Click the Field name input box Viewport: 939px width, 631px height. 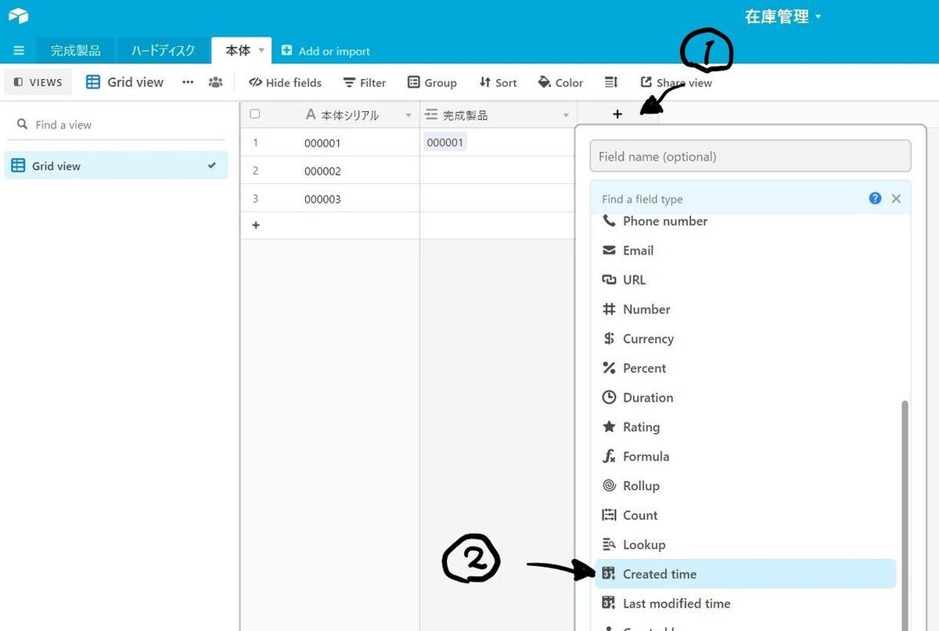[750, 156]
